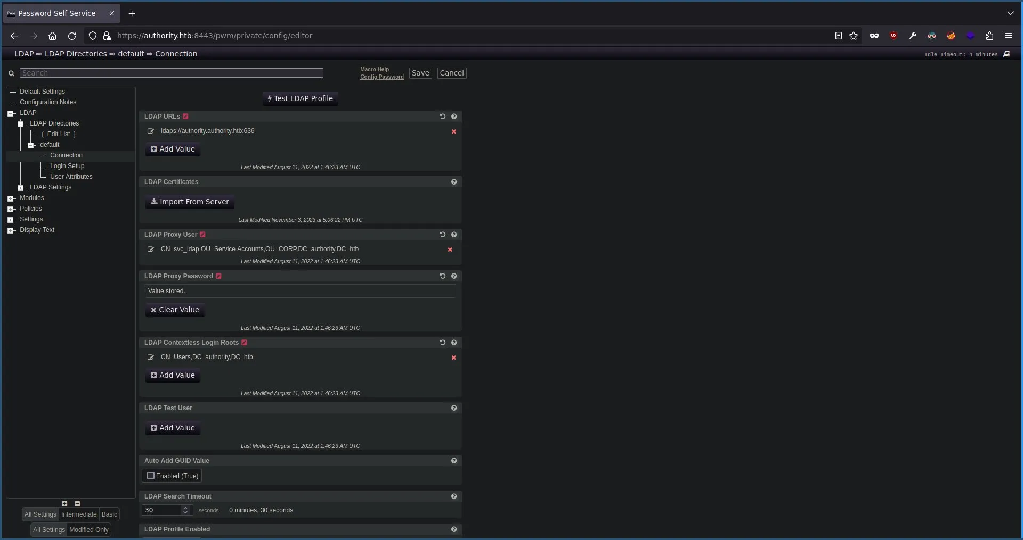Select the Basic settings level tab

(109, 514)
